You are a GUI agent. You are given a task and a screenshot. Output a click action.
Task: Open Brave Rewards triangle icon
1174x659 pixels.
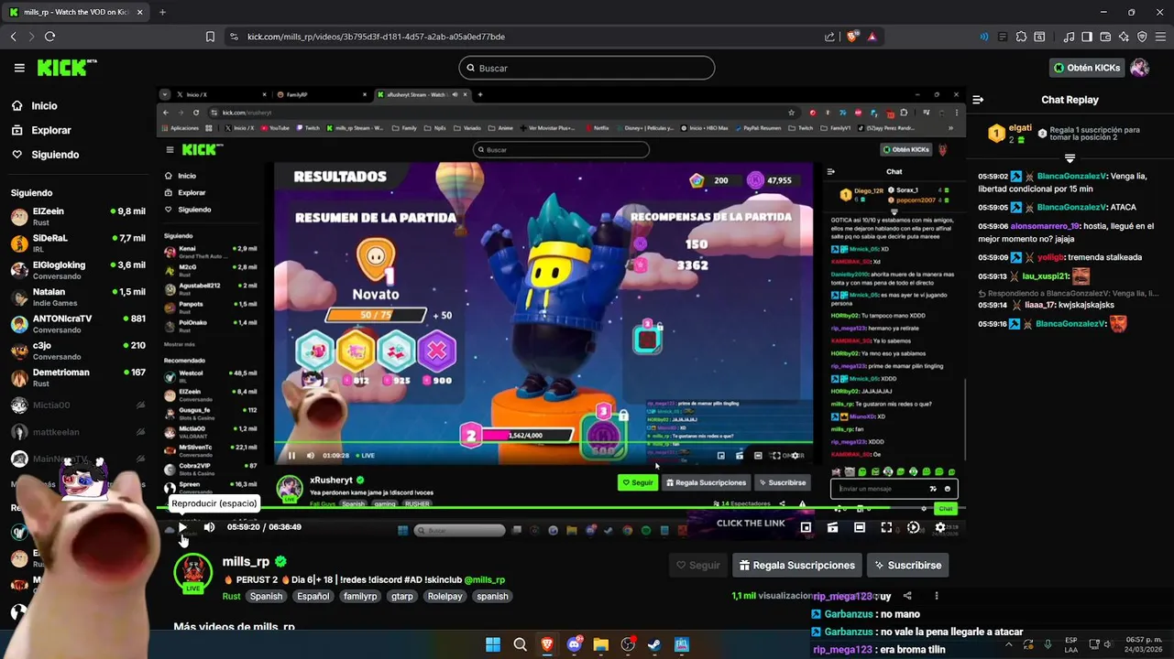click(872, 37)
